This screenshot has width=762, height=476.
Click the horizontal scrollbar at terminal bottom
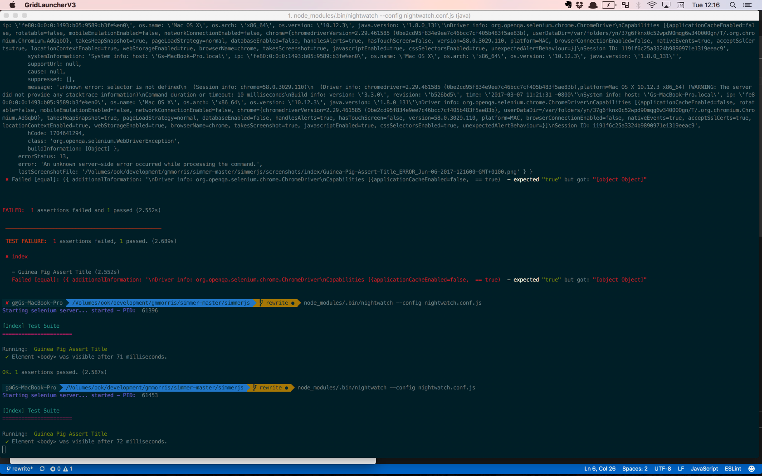(193, 461)
